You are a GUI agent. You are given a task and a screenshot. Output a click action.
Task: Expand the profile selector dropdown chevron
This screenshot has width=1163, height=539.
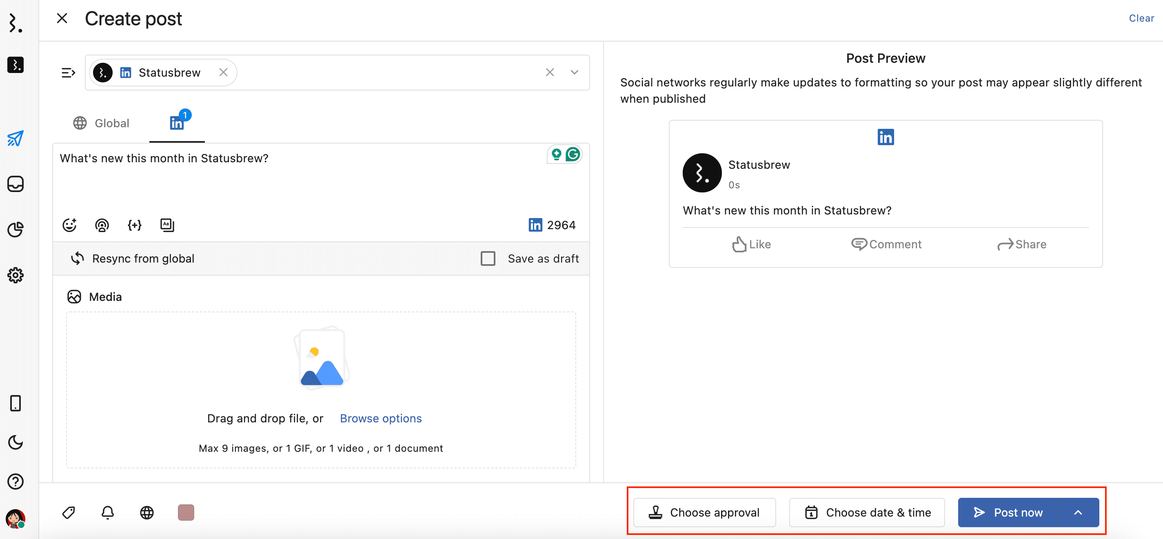point(574,73)
